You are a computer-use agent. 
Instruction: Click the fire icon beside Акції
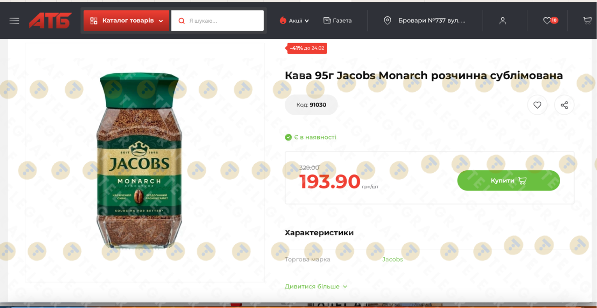click(x=283, y=20)
